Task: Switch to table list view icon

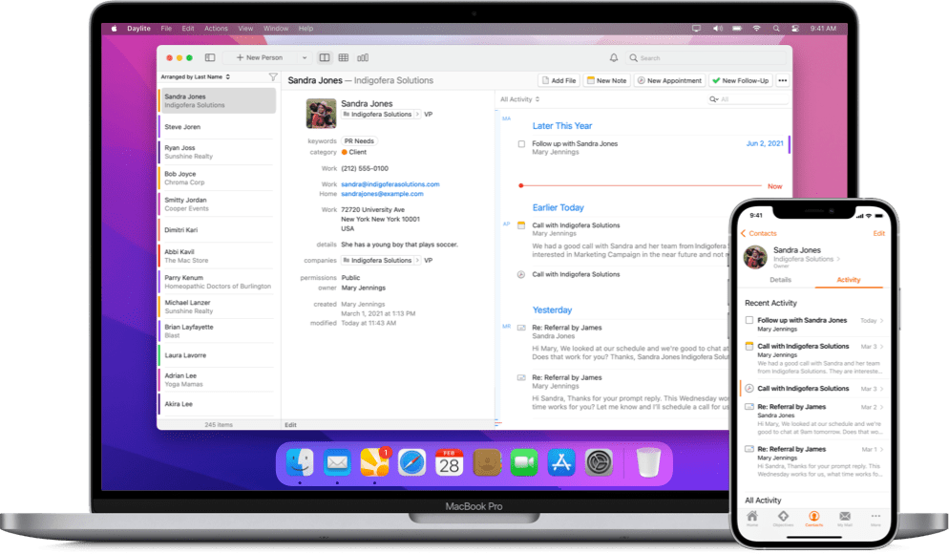Action: tap(344, 57)
